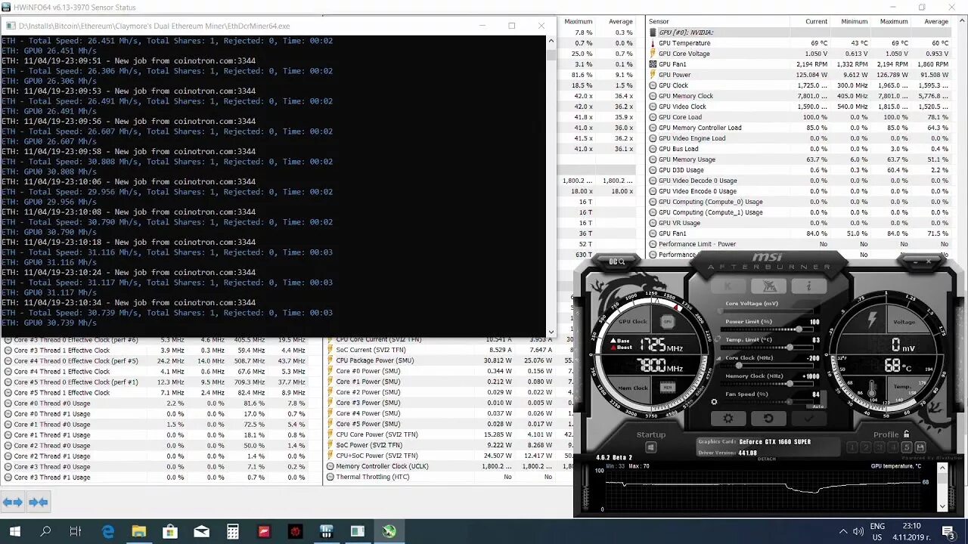The image size is (968, 544).
Task: Select GPU Core Load sensor row
Action: click(x=798, y=117)
